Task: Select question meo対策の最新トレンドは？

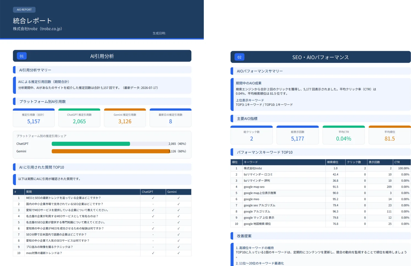Action: click(x=44, y=253)
